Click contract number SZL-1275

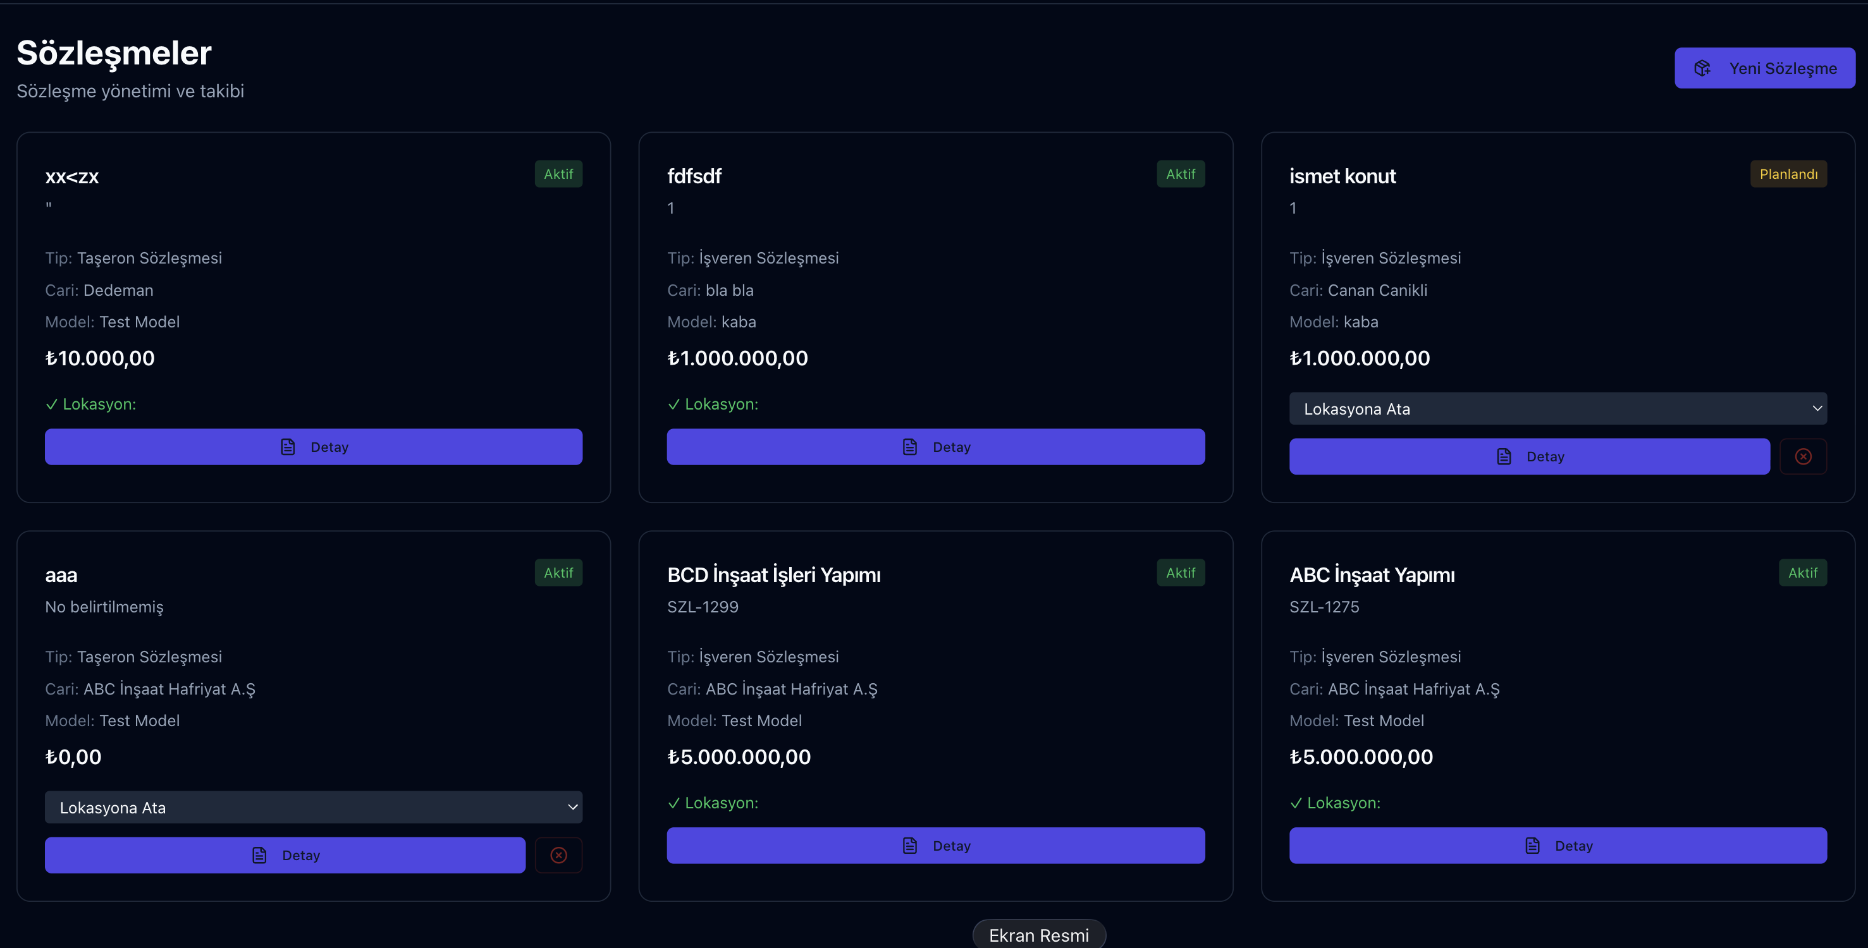tap(1324, 607)
